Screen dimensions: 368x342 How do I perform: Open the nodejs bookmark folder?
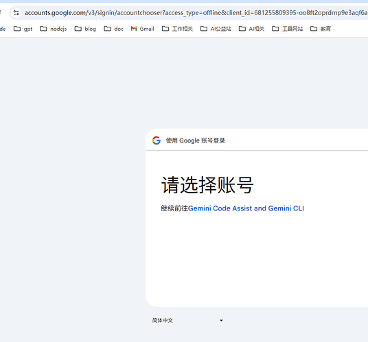54,29
